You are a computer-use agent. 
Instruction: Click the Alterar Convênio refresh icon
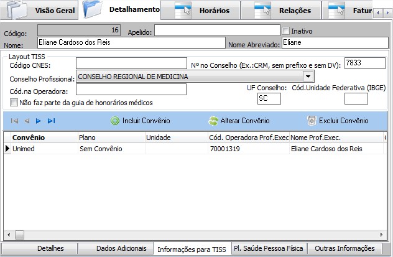click(x=213, y=121)
